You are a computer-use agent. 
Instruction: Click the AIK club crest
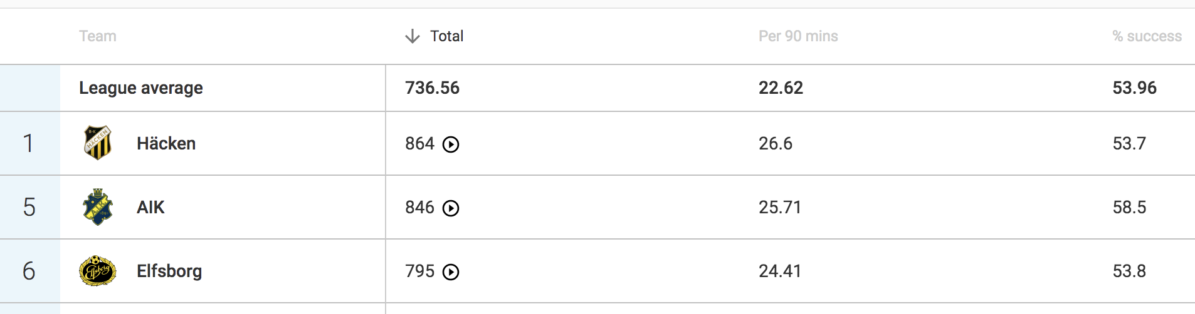coord(98,207)
